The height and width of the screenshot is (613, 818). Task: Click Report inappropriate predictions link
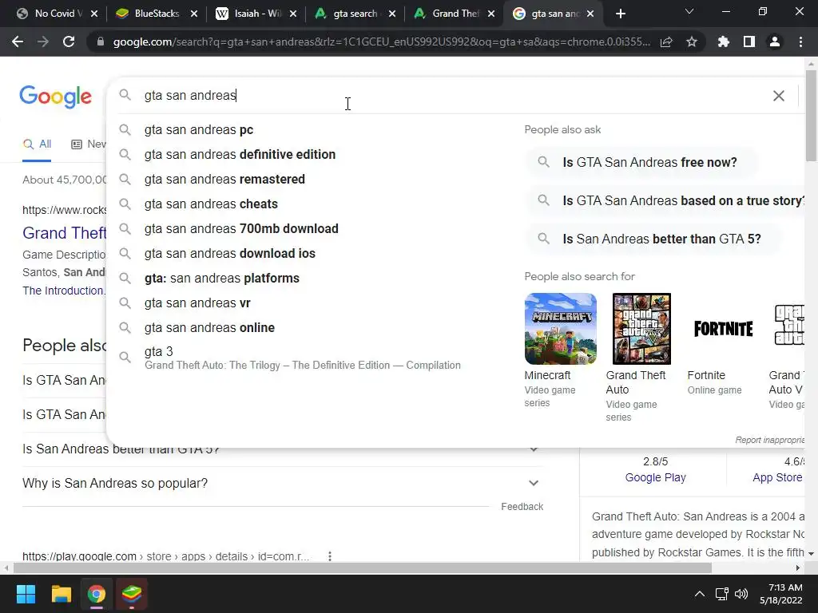(x=770, y=440)
